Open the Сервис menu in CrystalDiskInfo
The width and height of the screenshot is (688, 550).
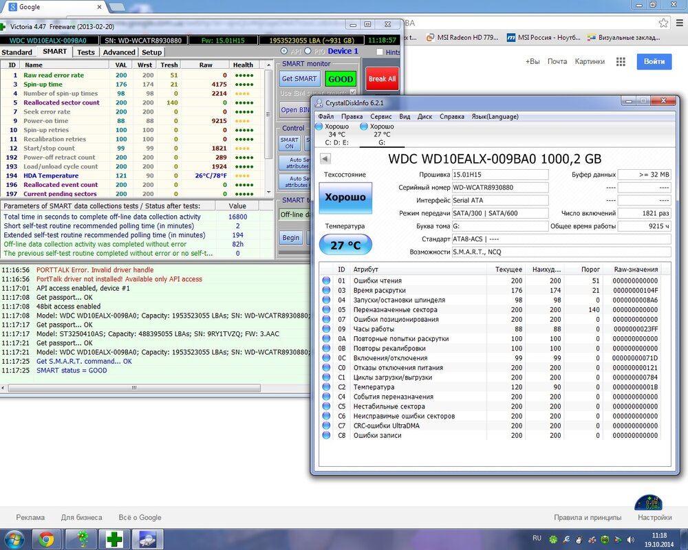pyautogui.click(x=380, y=116)
